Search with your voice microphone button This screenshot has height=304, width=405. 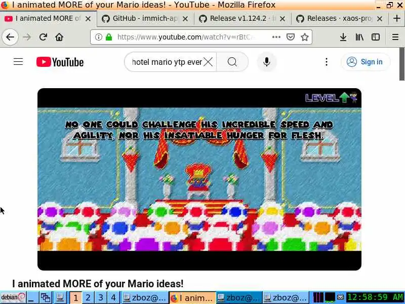point(267,62)
